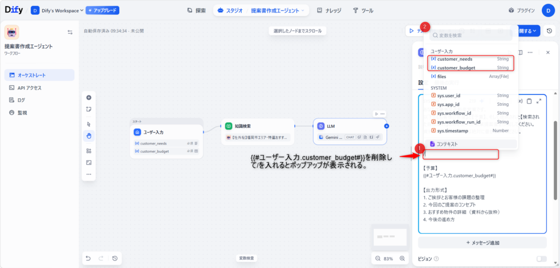Click the zoom in magnifier icon

click(x=402, y=258)
